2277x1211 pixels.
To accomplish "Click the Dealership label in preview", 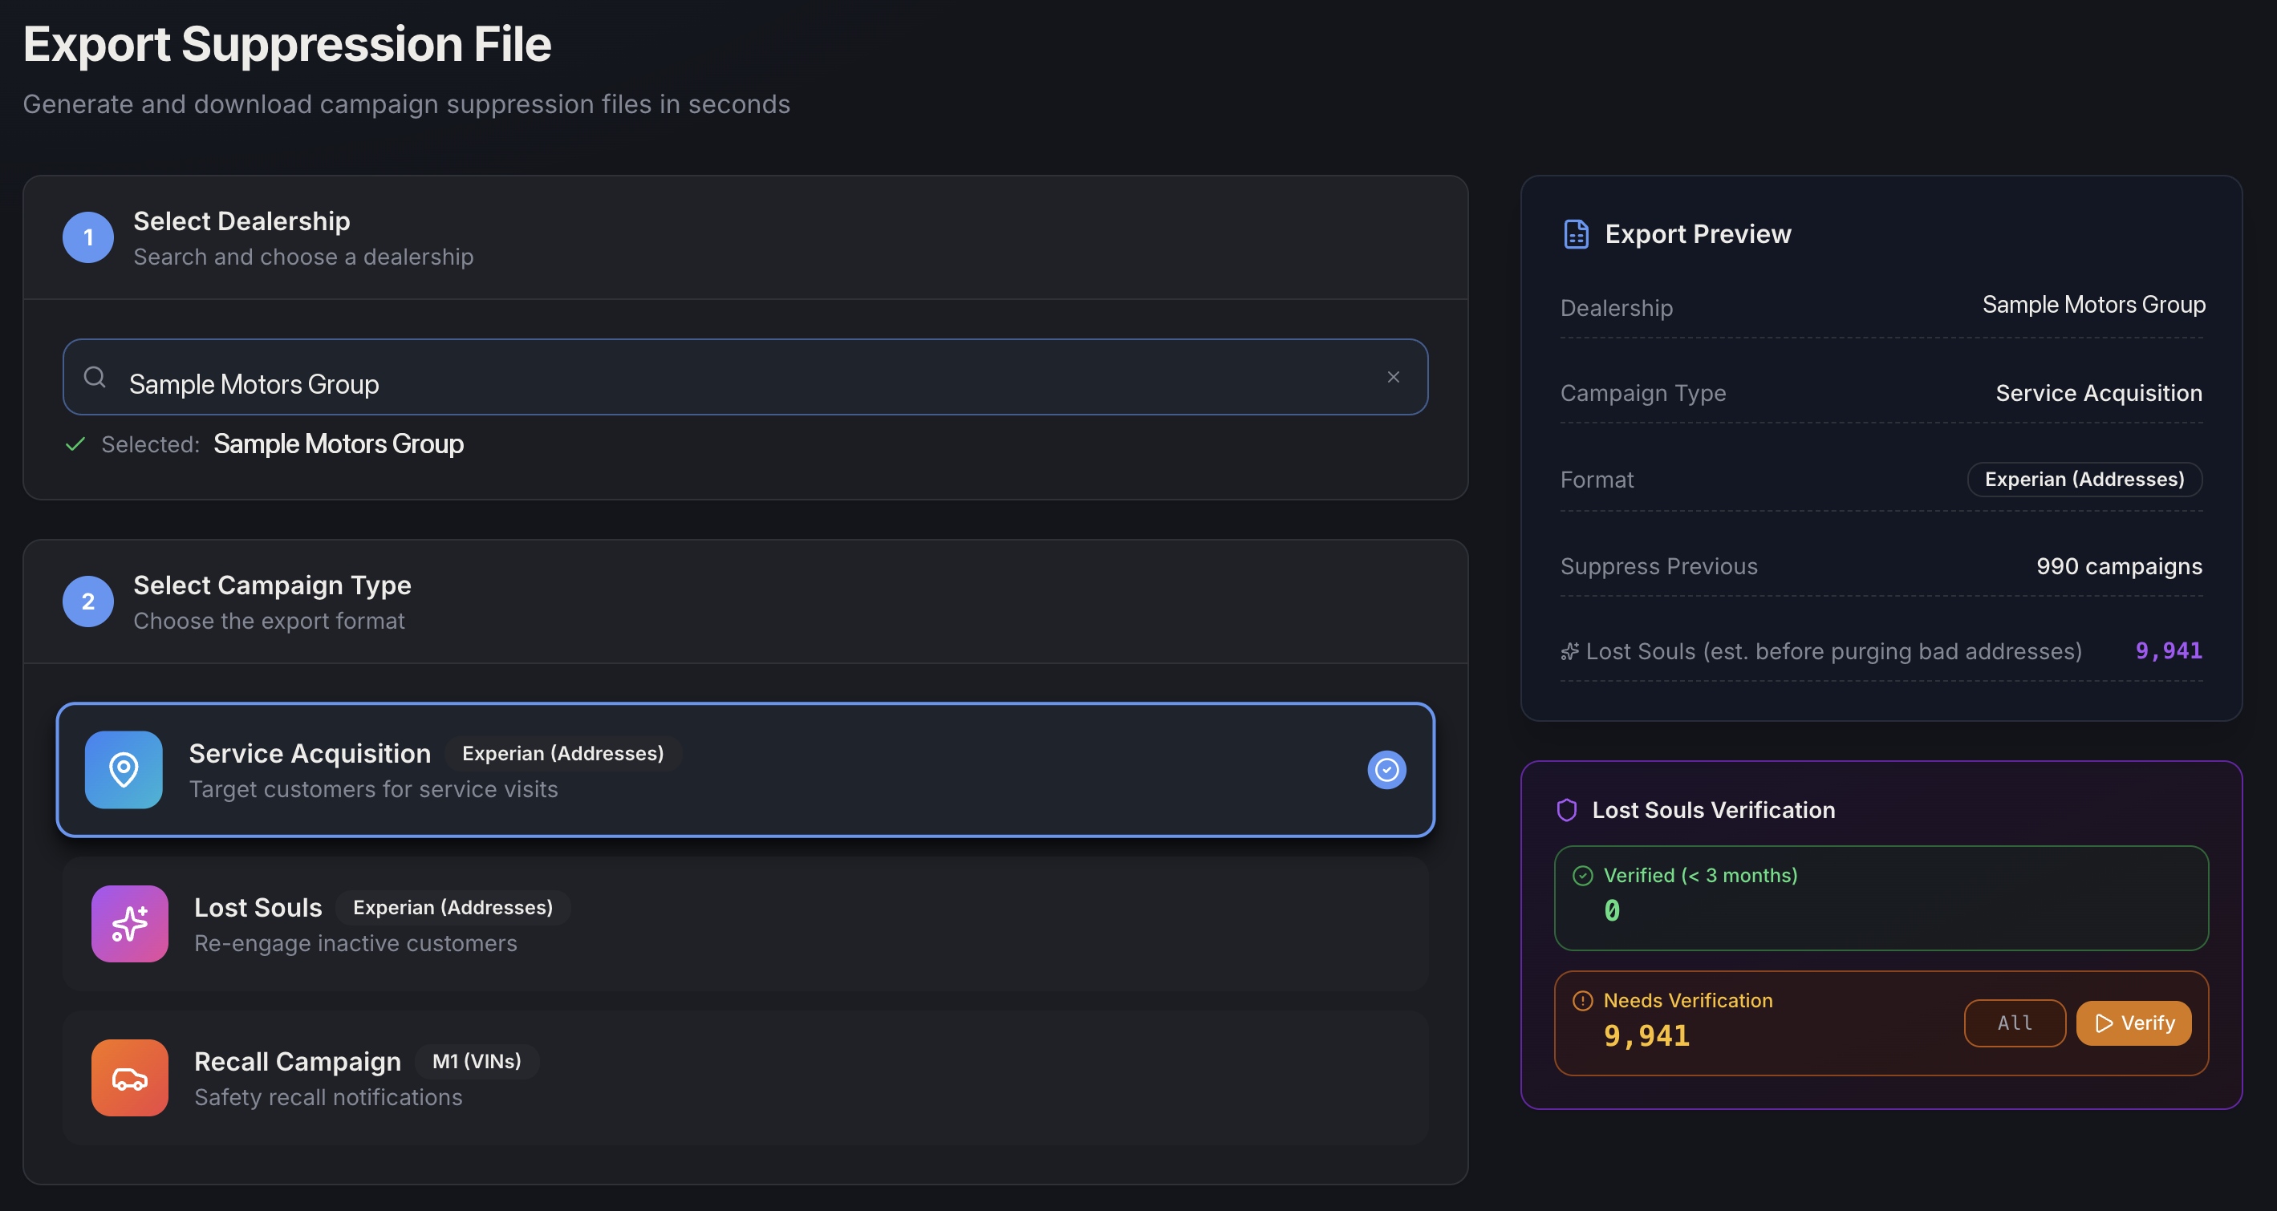I will pyautogui.click(x=1616, y=308).
